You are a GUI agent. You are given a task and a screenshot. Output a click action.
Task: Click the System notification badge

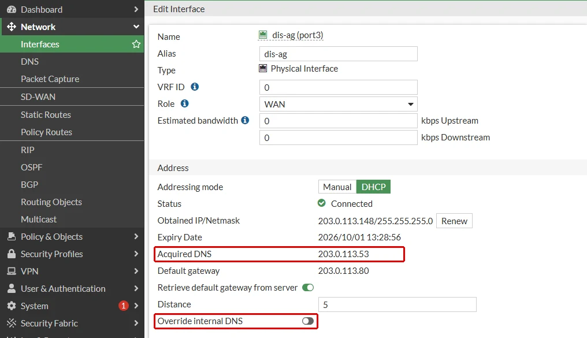tap(124, 306)
